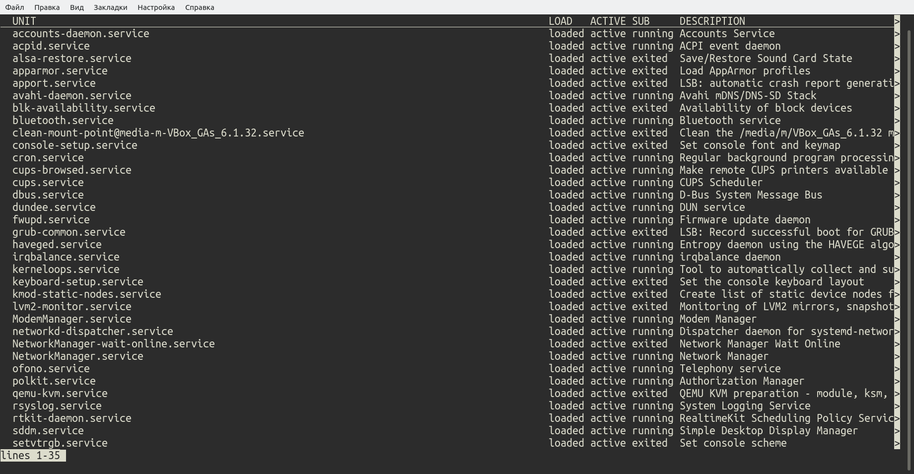Image resolution: width=914 pixels, height=474 pixels.
Task: Open the Файл menu
Action: [14, 7]
